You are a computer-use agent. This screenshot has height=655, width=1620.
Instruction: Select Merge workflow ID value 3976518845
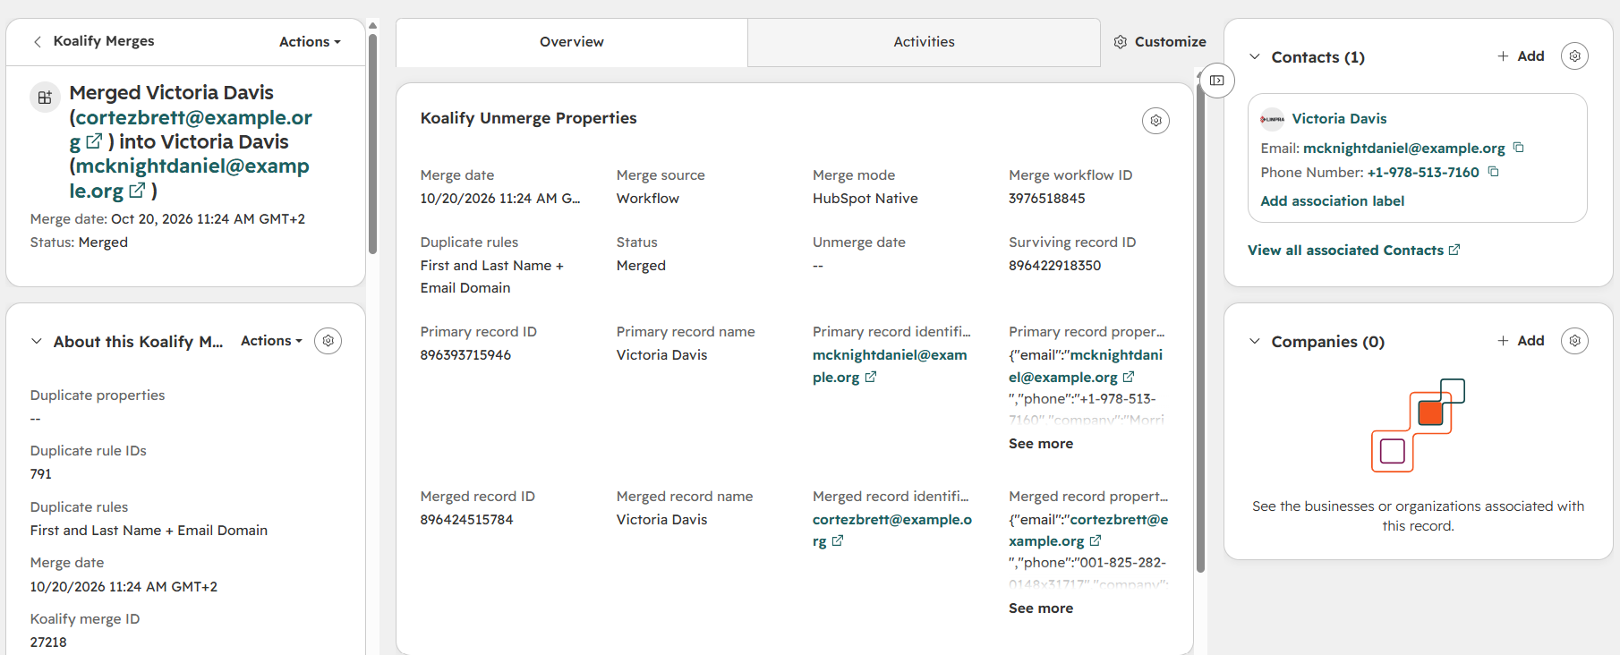point(1046,199)
